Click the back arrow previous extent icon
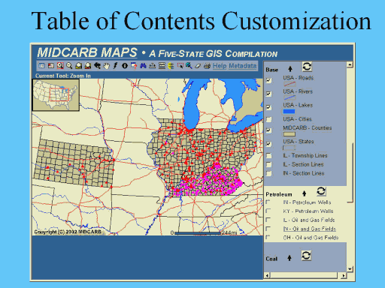The width and height of the screenshot is (385, 288). pos(97,66)
